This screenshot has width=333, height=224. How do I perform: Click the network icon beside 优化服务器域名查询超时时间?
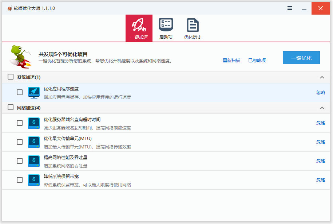click(x=34, y=123)
